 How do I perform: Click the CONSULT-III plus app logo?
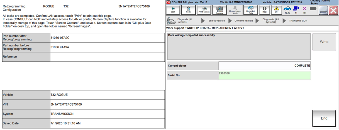pyautogui.click(x=168, y=2)
